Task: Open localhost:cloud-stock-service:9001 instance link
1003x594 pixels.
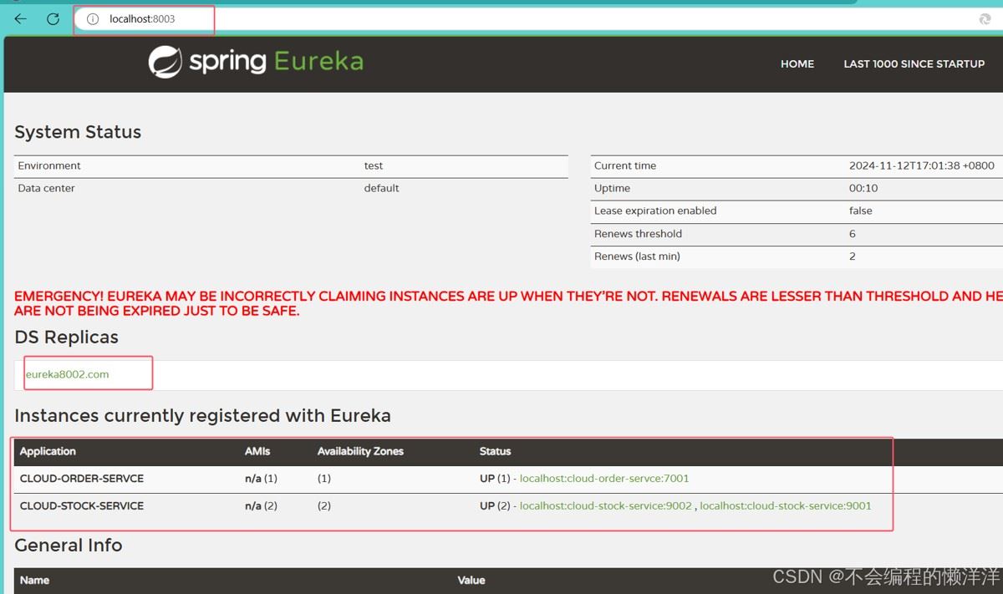Action: (x=786, y=505)
